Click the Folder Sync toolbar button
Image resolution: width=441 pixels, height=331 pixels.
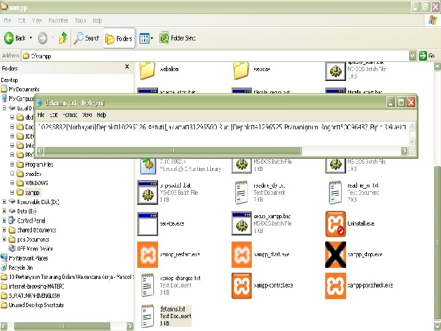tap(177, 38)
